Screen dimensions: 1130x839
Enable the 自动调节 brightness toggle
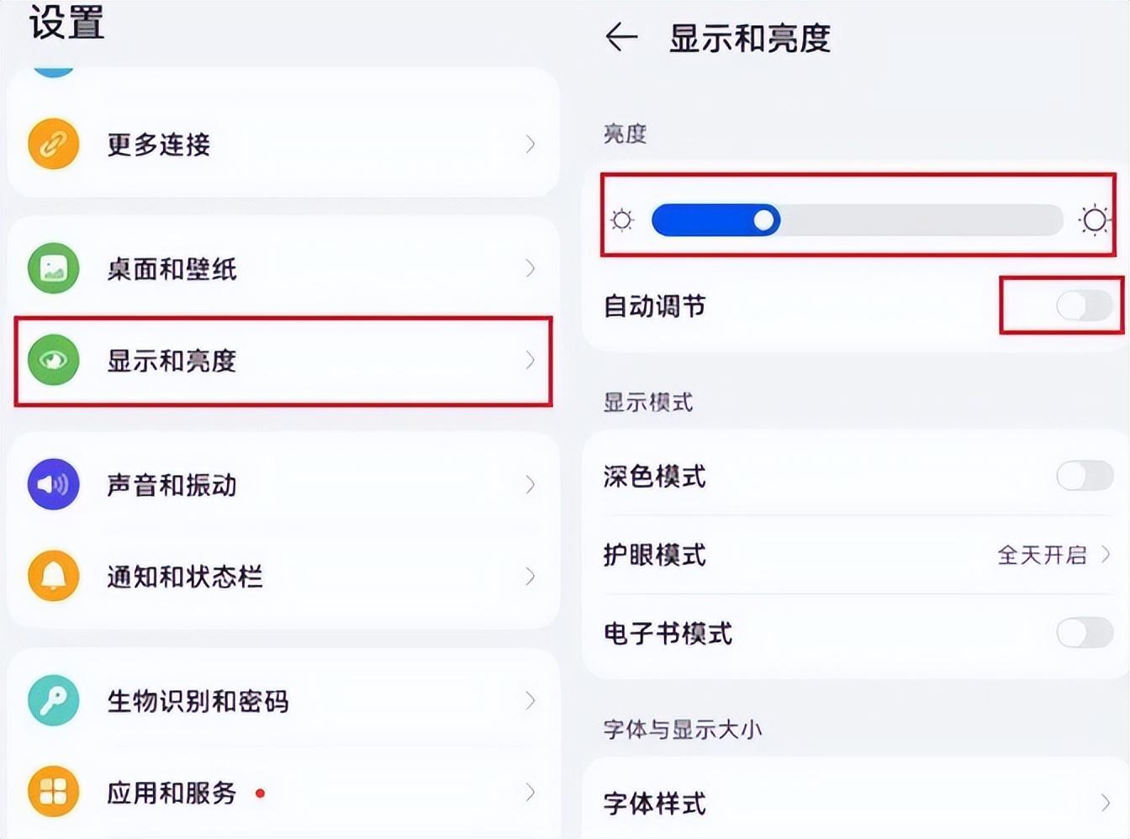tap(1084, 306)
